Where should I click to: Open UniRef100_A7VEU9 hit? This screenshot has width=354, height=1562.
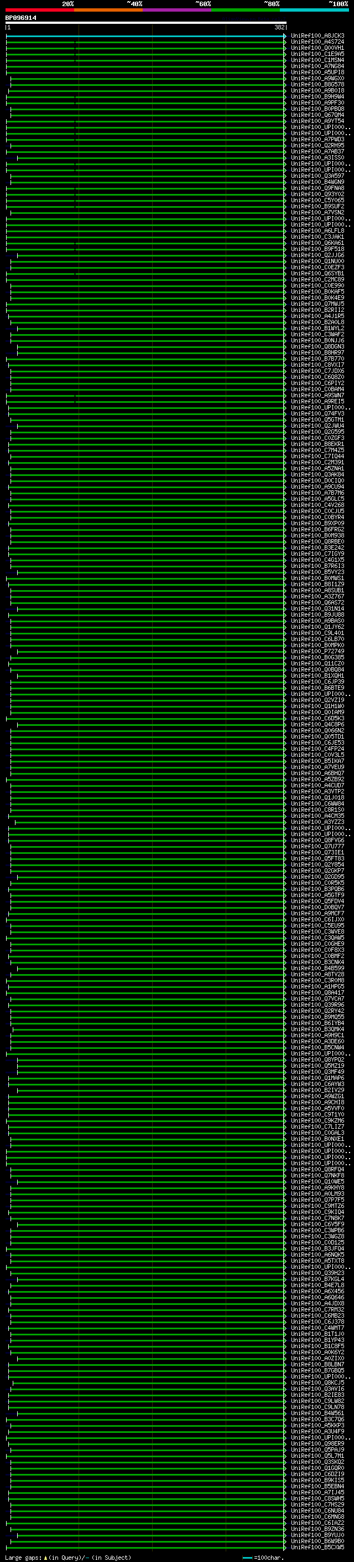pos(317,767)
